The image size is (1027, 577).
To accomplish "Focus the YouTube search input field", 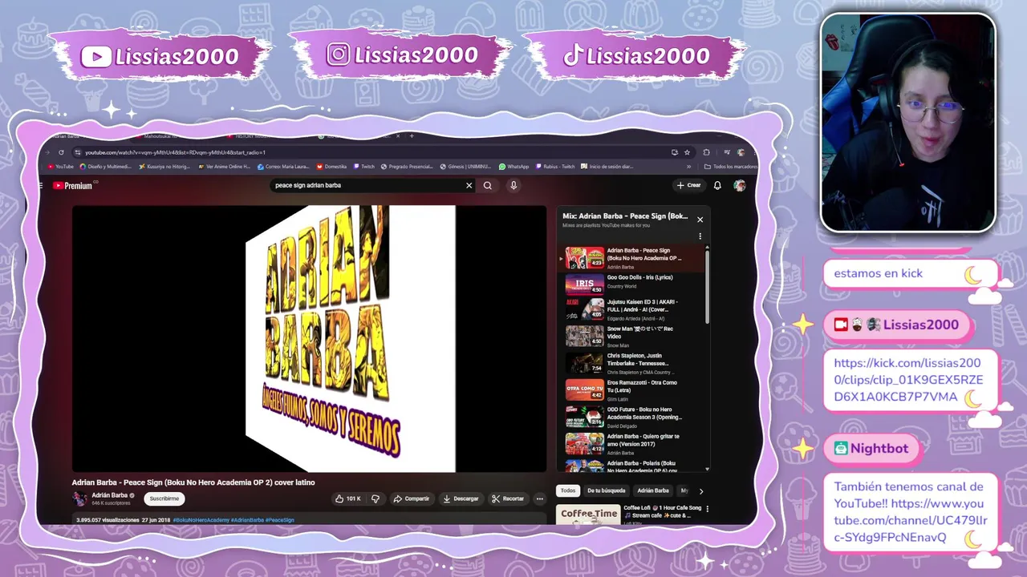I will point(367,185).
